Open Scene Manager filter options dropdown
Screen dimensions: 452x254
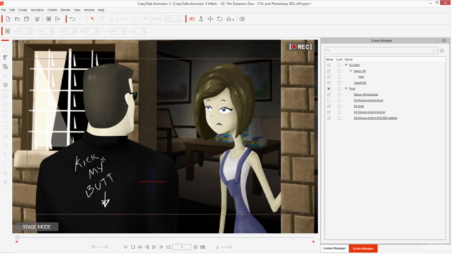(442, 51)
